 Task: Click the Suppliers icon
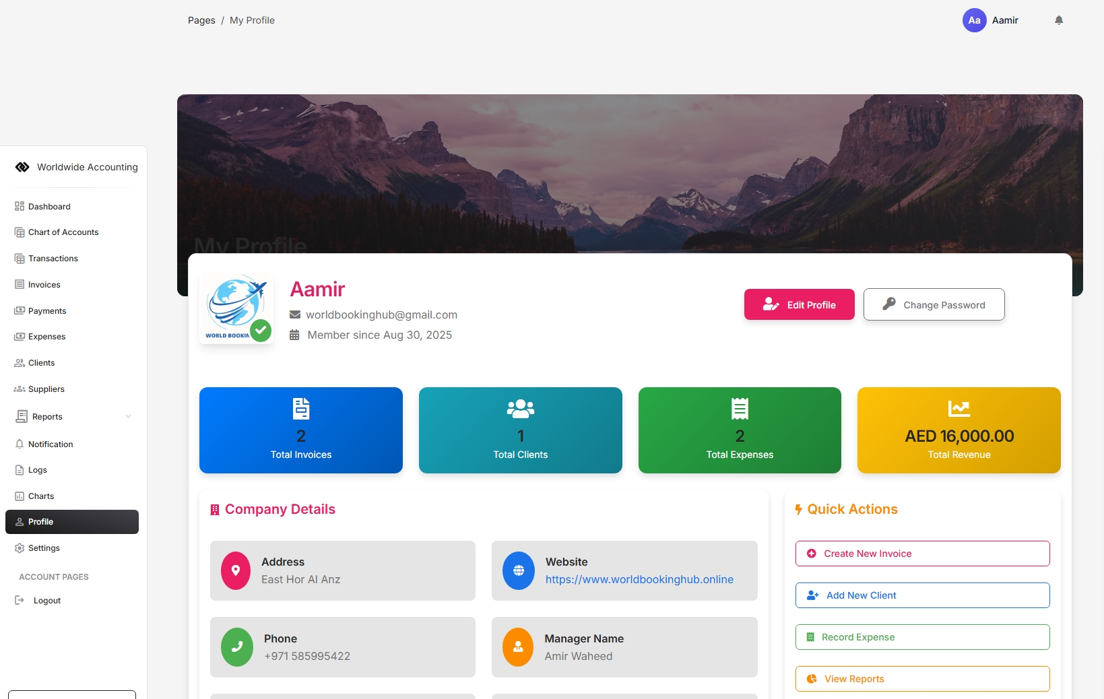pyautogui.click(x=19, y=389)
